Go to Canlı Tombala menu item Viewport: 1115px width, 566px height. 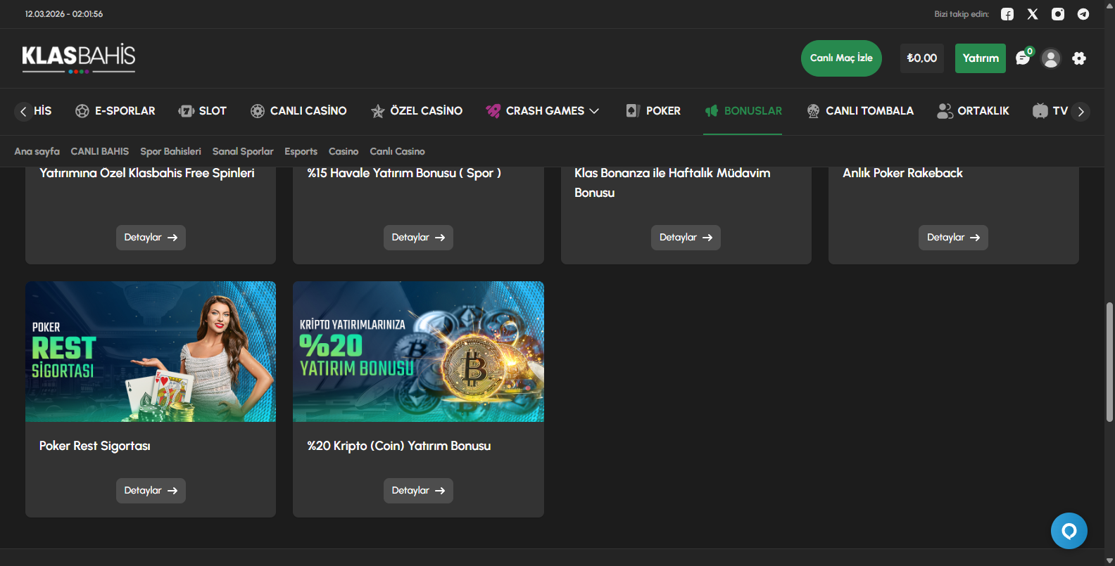click(860, 111)
